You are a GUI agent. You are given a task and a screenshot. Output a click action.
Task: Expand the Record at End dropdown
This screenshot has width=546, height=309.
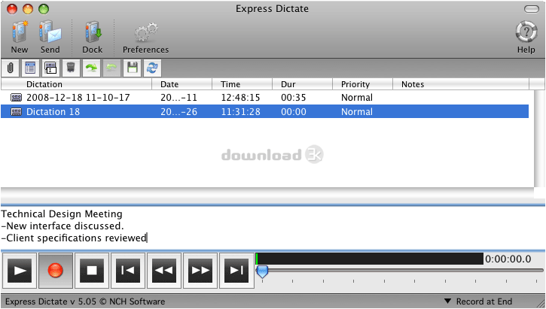click(478, 301)
